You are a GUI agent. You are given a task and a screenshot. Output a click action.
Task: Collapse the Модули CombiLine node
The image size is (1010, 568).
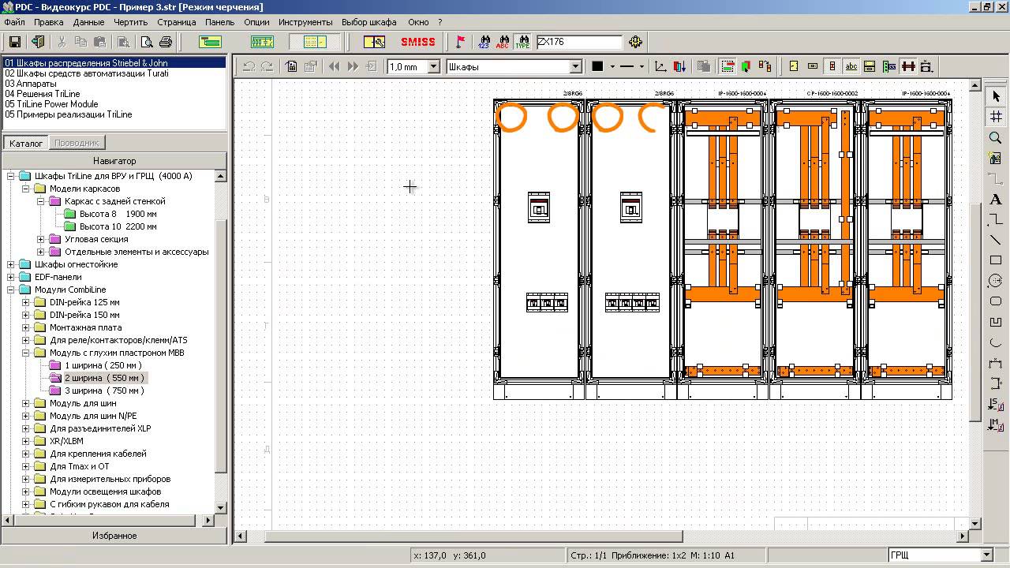click(x=11, y=290)
